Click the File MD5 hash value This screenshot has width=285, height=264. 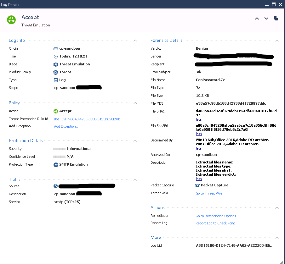[x=231, y=104]
